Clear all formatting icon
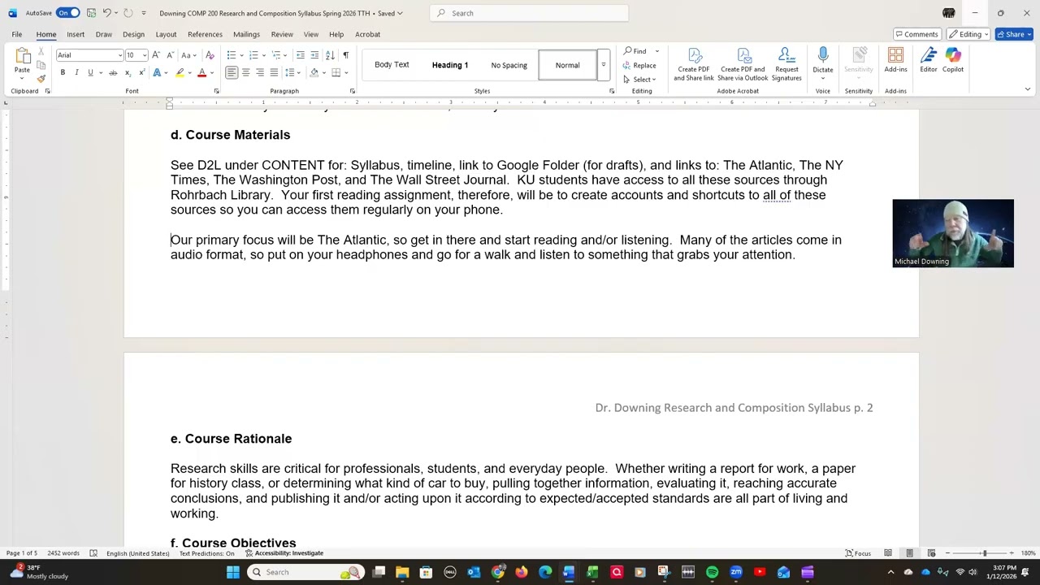 tap(210, 55)
